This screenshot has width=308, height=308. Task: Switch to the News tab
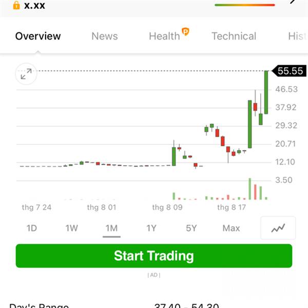coord(105,36)
